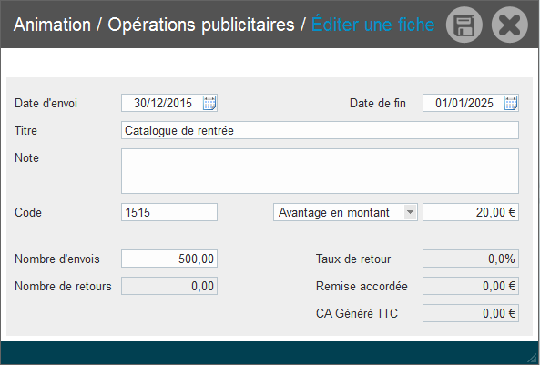Grab the window resize grip in corner
The height and width of the screenshot is (365, 540).
pyautogui.click(x=535, y=360)
